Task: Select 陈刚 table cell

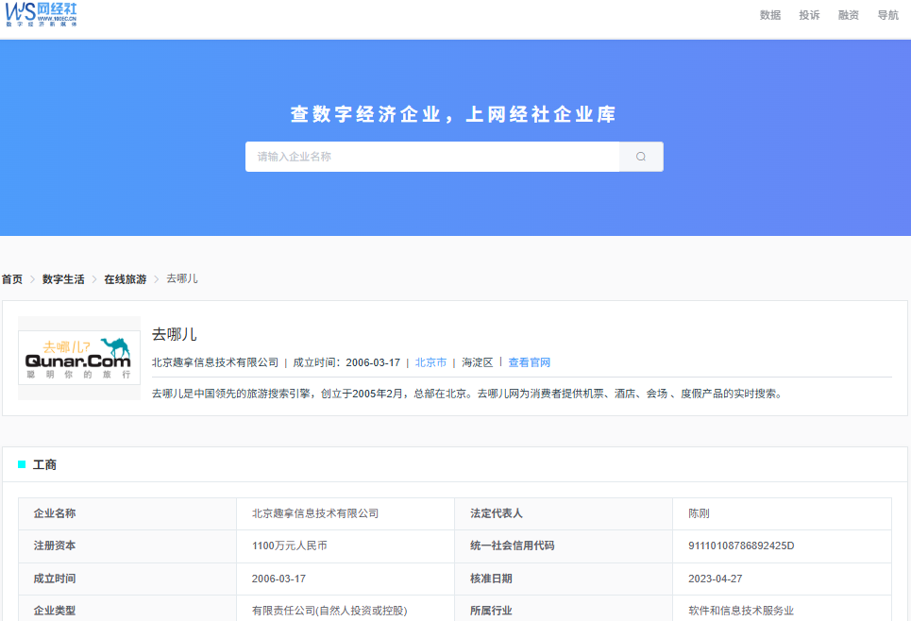Action: [x=782, y=513]
